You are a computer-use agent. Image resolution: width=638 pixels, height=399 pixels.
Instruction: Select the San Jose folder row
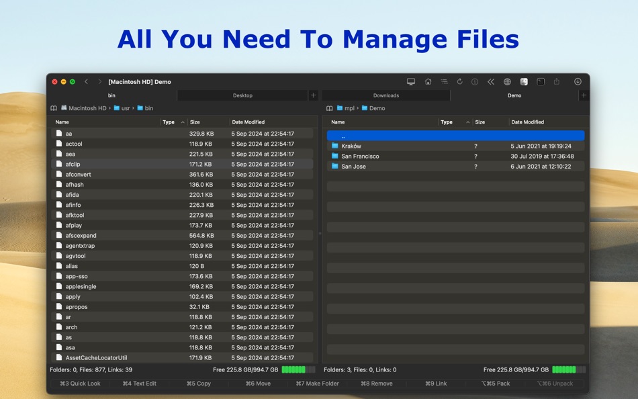[456, 166]
